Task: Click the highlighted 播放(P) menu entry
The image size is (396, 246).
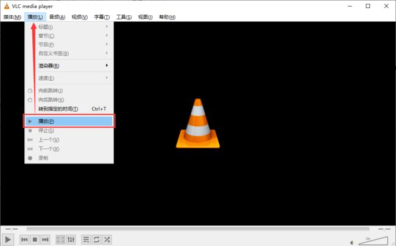Action: (69, 121)
